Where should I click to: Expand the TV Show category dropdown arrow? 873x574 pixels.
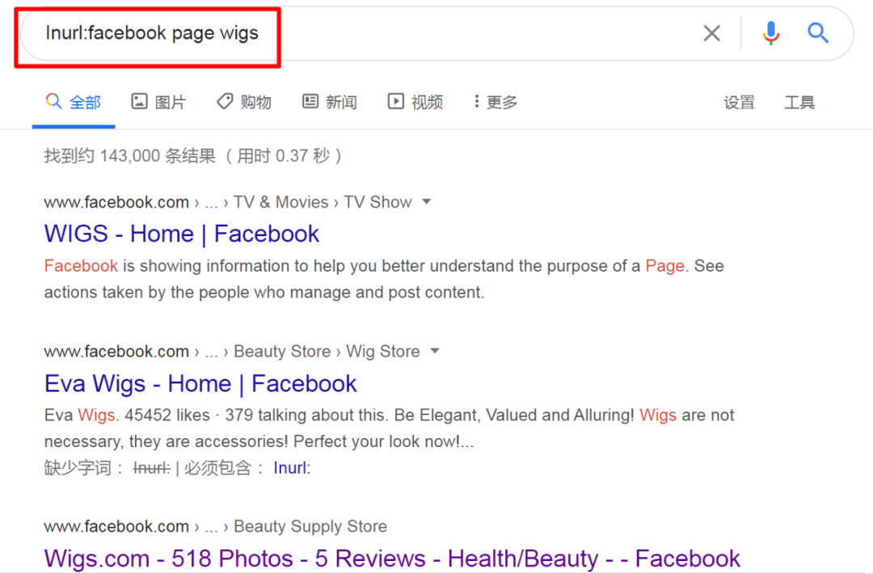pyautogui.click(x=426, y=202)
